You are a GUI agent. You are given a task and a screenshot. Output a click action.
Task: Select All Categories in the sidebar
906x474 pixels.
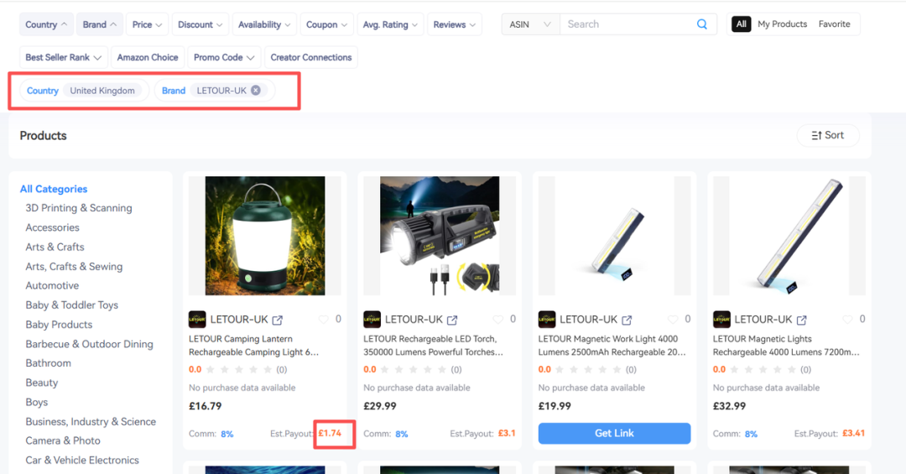(x=54, y=189)
